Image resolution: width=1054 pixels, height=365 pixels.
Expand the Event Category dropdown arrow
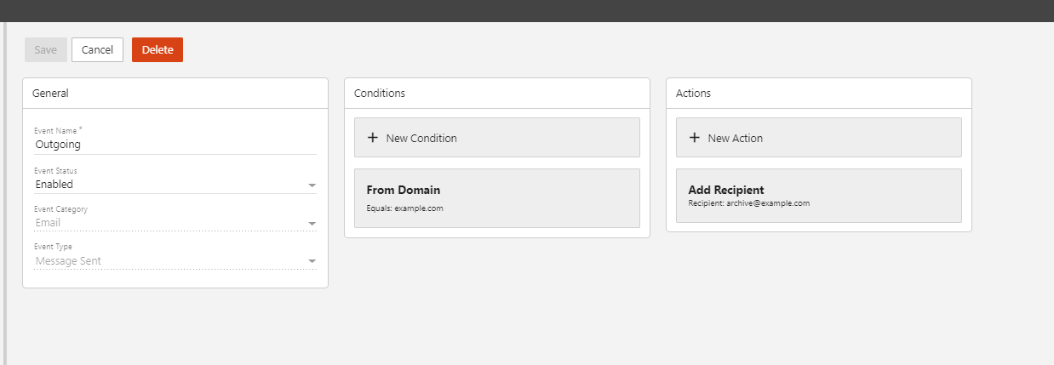click(x=312, y=224)
